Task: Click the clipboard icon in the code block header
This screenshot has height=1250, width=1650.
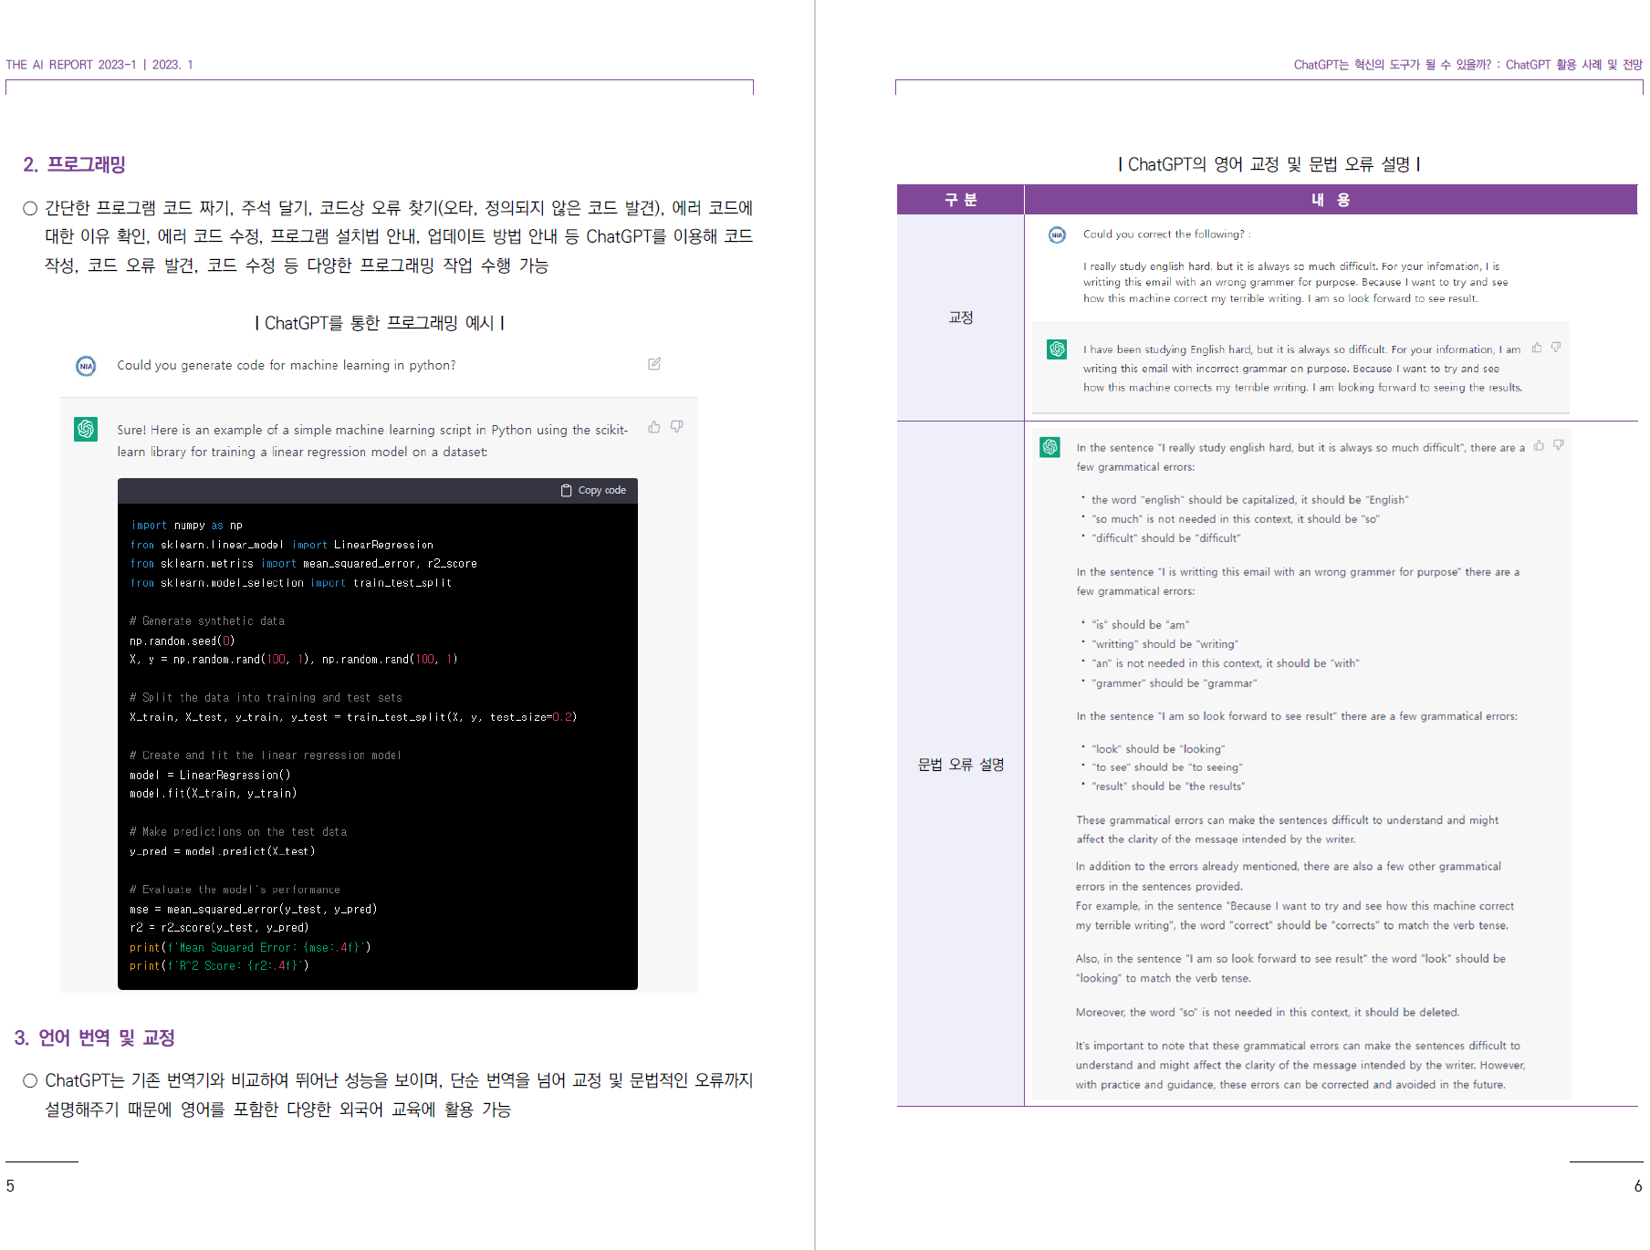Action: (x=566, y=491)
